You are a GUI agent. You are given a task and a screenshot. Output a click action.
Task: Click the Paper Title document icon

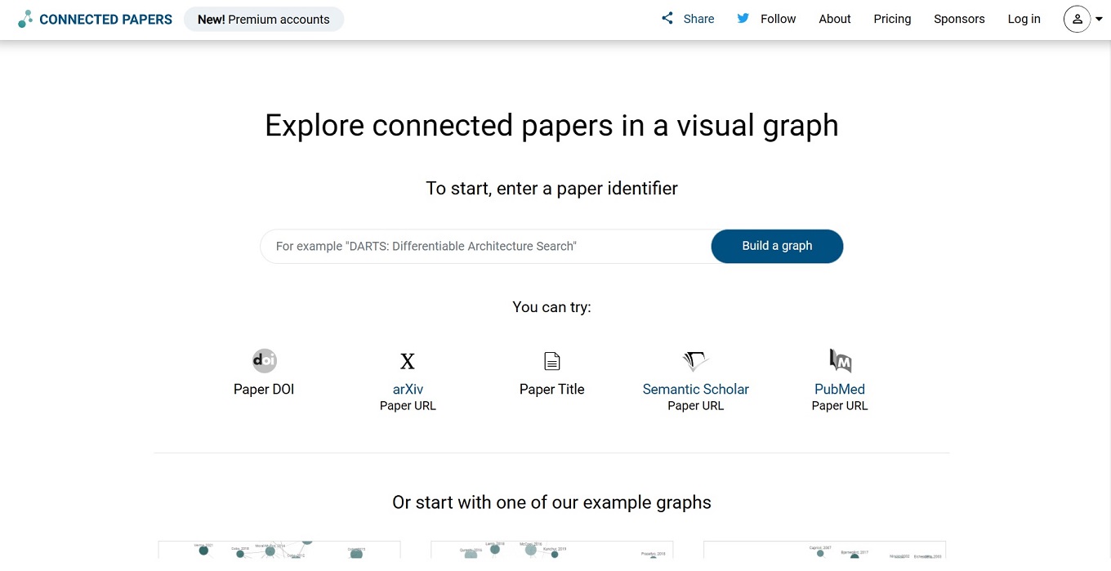[x=552, y=361]
